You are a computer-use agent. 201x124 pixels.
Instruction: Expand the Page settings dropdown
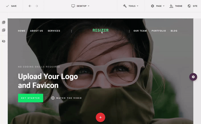point(158,6)
